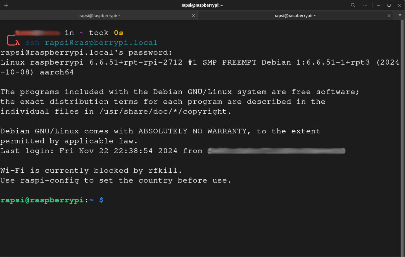405x257 pixels.
Task: Click the password prompt line
Action: point(86,53)
